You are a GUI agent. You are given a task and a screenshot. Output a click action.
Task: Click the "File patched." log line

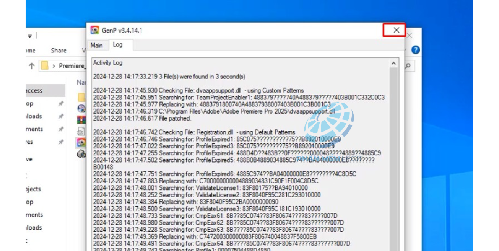(142, 118)
